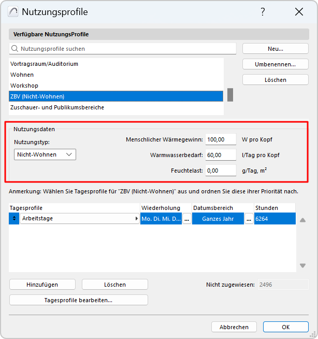The image size is (318, 339).
Task: Click the Menschlicher Wärmegewinn value field
Action: (221, 139)
